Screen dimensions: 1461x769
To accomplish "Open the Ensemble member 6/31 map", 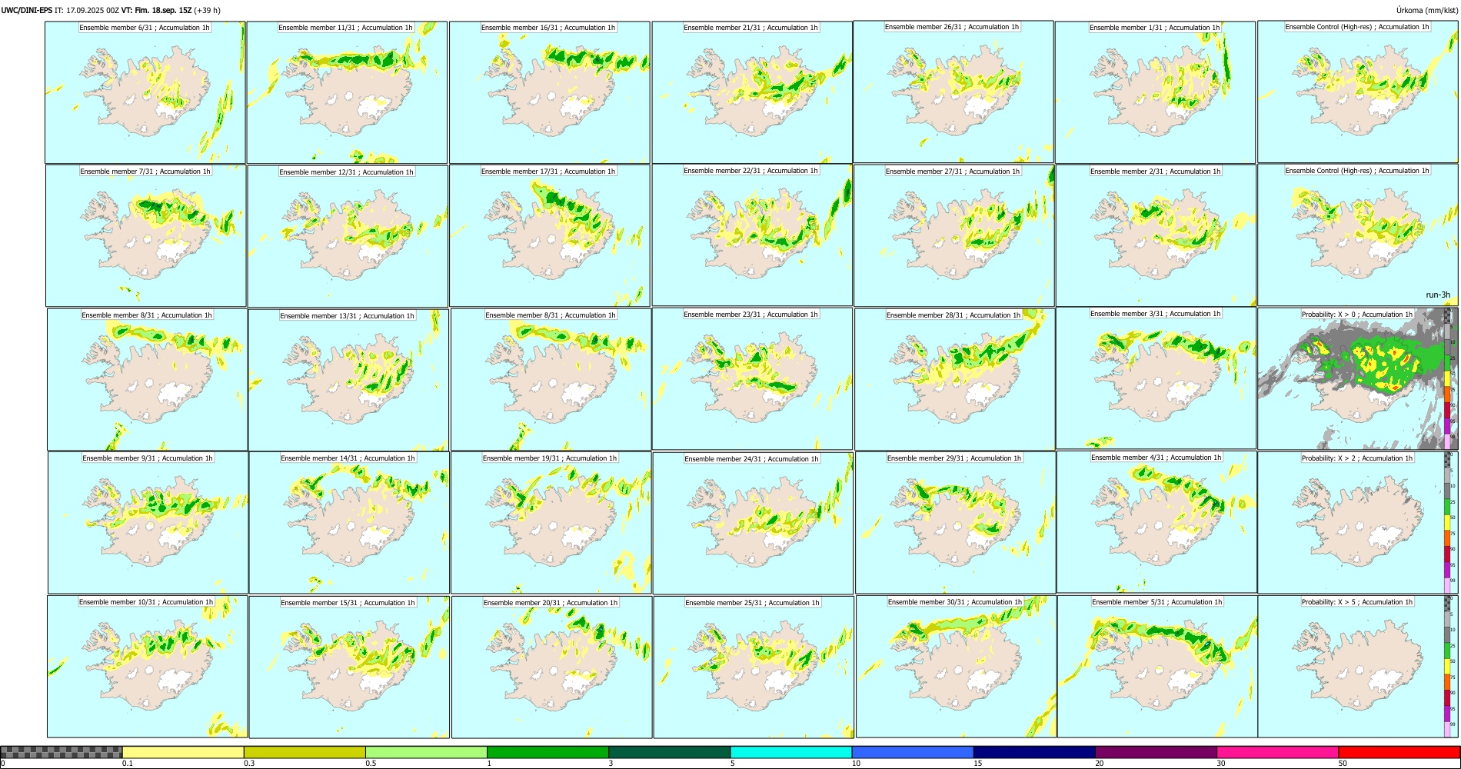I will (145, 92).
